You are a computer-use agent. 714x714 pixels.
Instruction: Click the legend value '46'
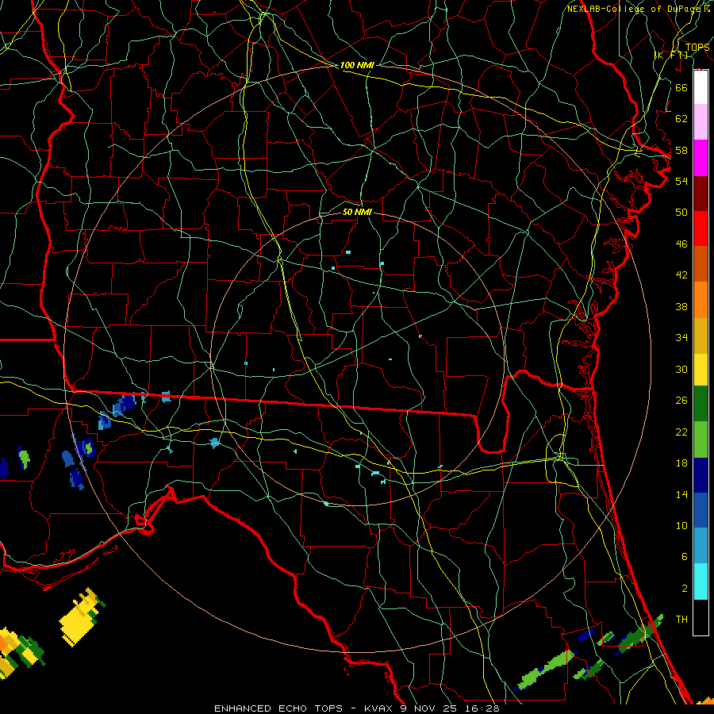pyautogui.click(x=681, y=244)
